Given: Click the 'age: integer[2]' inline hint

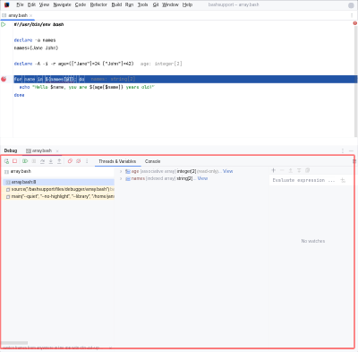Looking at the screenshot, I should [161, 64].
